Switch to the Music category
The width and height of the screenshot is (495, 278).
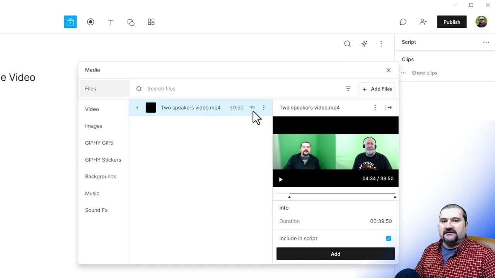click(x=92, y=193)
